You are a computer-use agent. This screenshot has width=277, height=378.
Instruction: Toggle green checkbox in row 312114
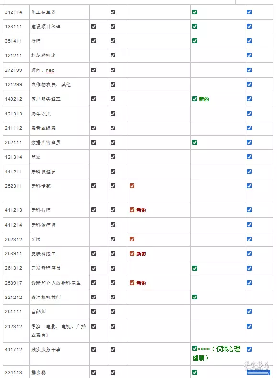coord(195,12)
